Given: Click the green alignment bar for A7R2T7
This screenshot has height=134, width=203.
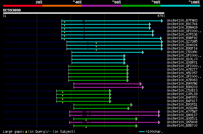Looking at the screenshot, I should coord(98,70).
